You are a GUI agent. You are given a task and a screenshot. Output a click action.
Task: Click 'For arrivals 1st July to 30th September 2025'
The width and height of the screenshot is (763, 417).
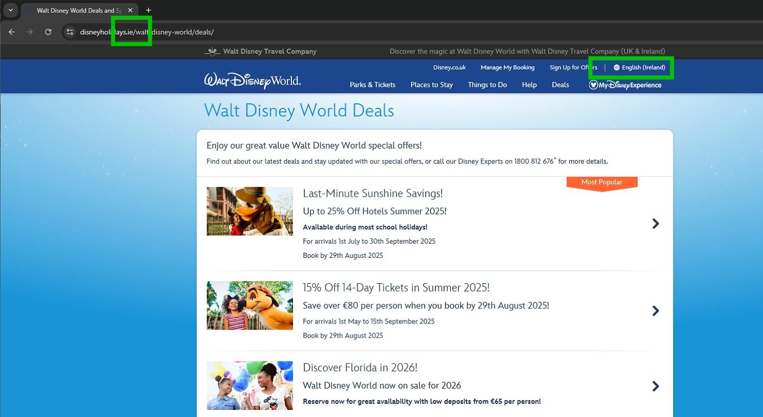coord(369,242)
